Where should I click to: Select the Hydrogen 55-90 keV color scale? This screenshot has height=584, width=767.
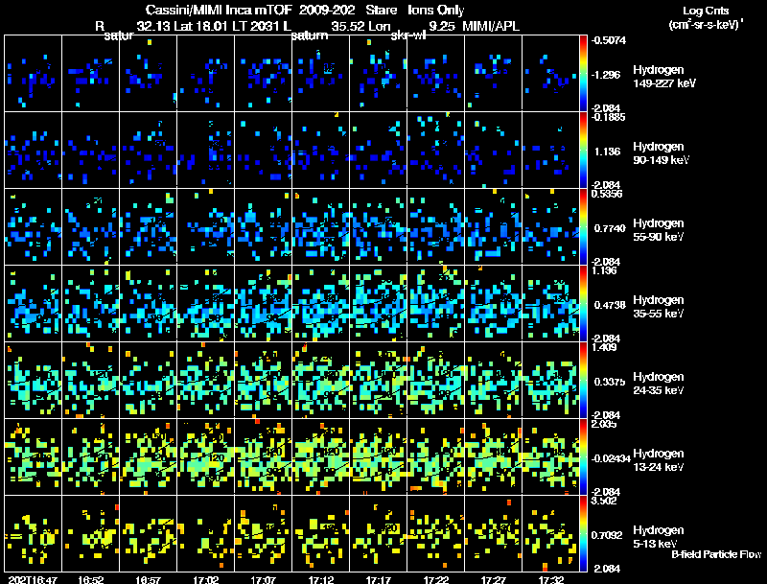[x=583, y=226]
